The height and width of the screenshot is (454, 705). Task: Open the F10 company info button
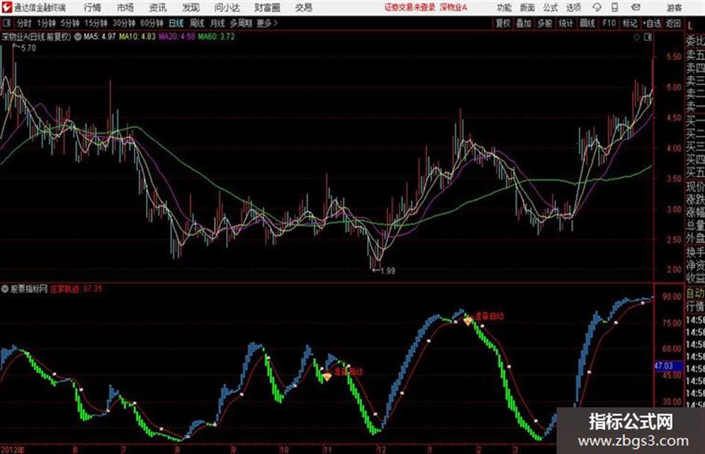609,23
